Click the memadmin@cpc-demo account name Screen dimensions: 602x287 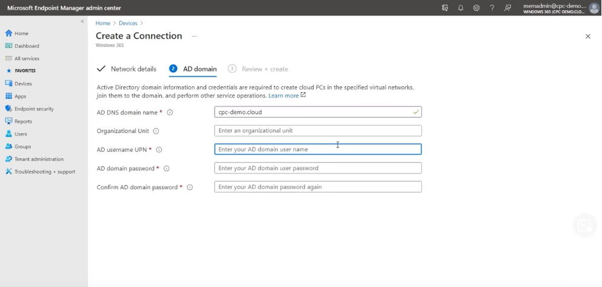[554, 5]
